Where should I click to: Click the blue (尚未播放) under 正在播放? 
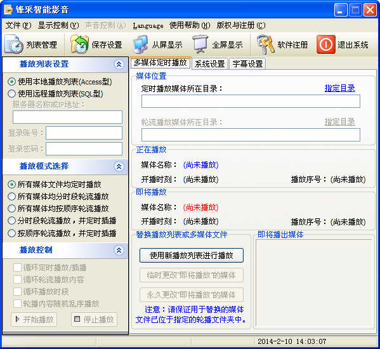(200, 165)
